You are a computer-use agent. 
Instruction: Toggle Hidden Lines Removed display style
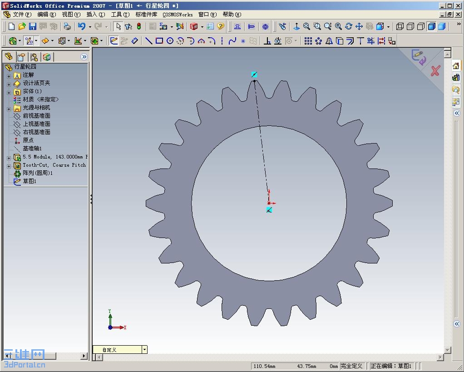point(421,26)
